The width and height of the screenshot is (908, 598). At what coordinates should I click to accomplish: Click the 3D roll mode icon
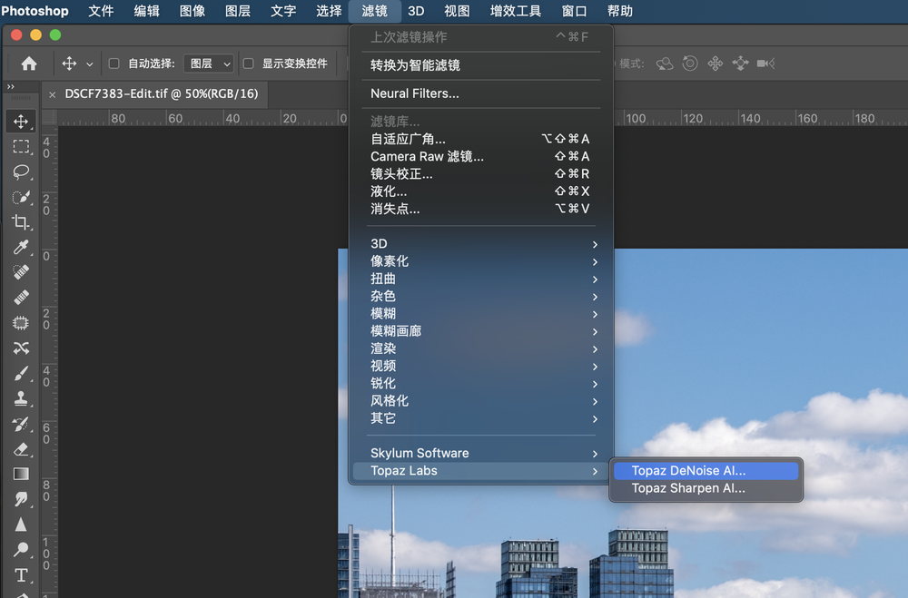(690, 64)
